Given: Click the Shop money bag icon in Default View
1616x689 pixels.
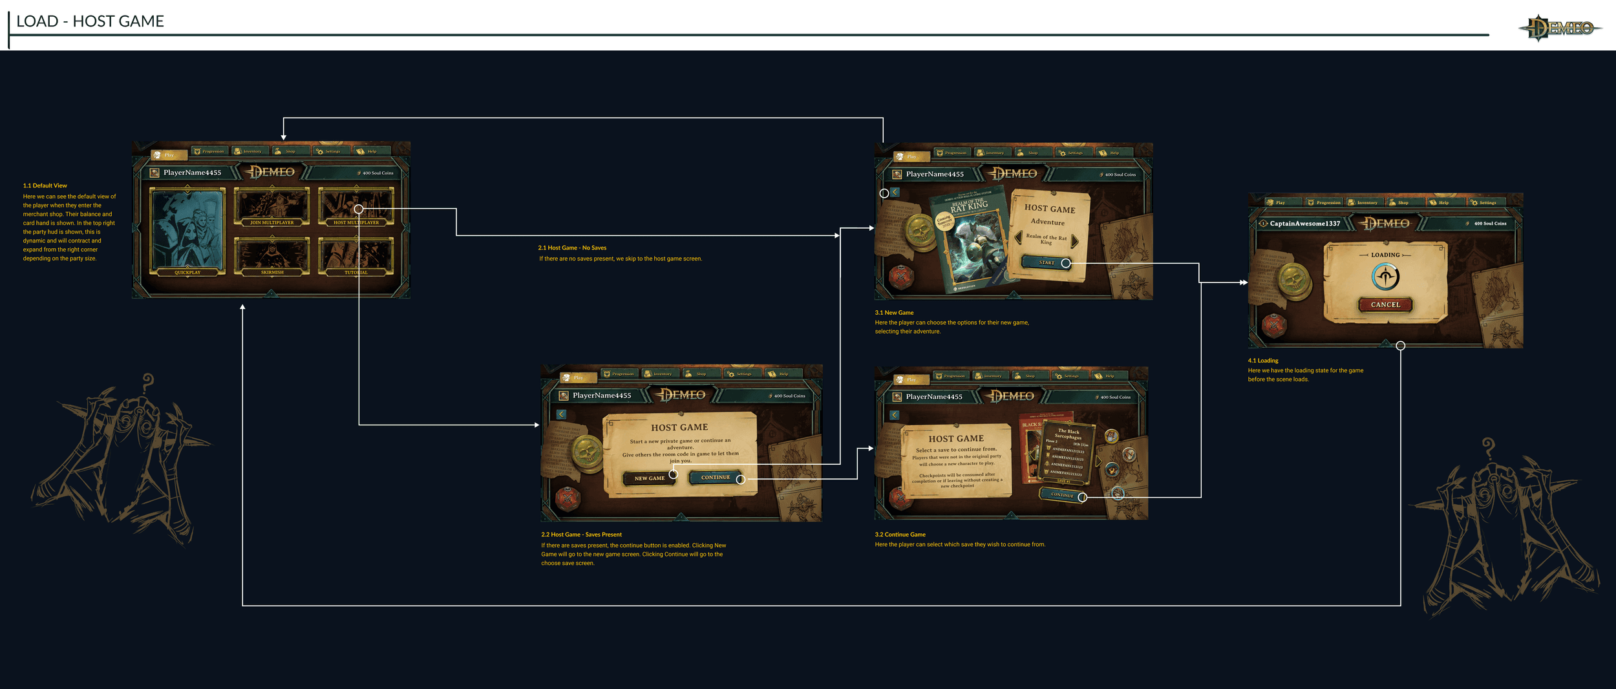Looking at the screenshot, I should pyautogui.click(x=277, y=151).
